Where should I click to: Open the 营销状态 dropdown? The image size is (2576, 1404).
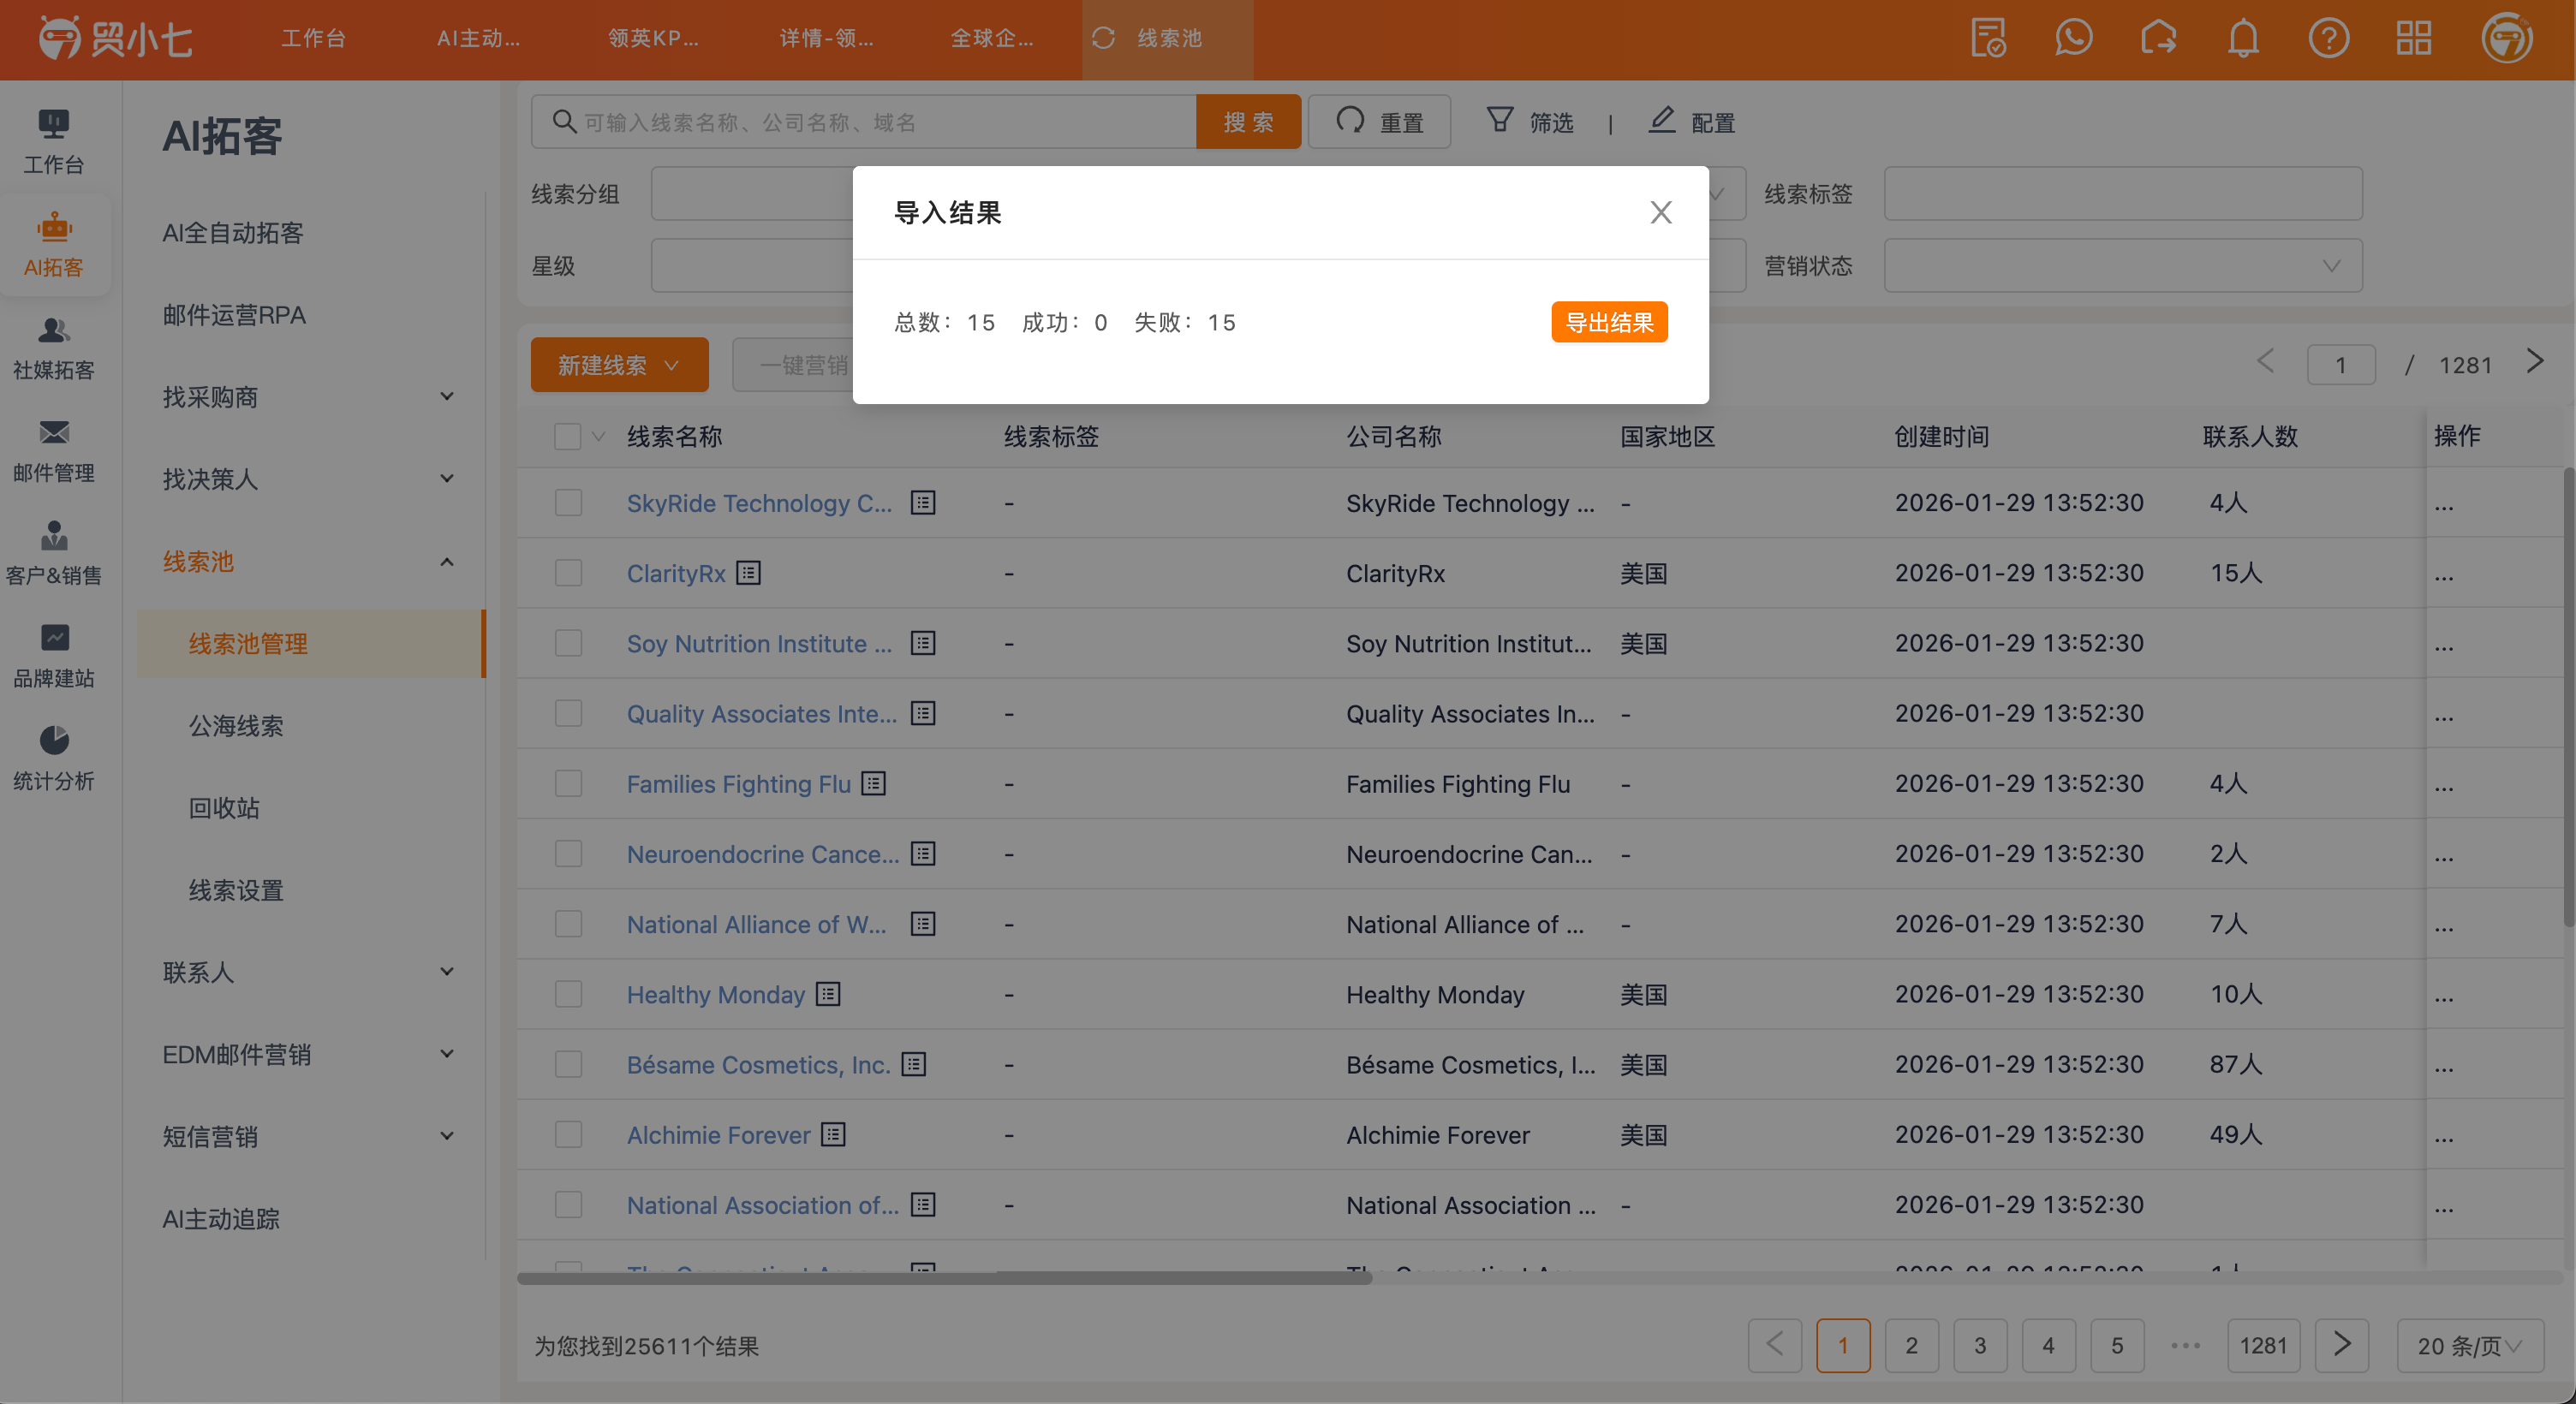pyautogui.click(x=2122, y=266)
